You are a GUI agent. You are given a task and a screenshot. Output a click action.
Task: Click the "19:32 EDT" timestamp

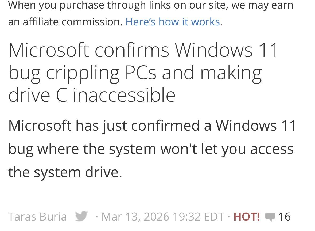pos(199,216)
